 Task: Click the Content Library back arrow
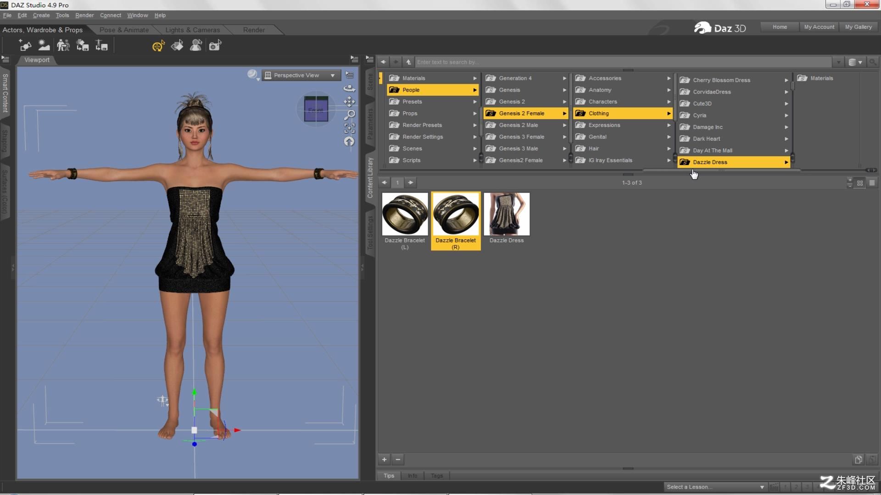click(x=384, y=62)
